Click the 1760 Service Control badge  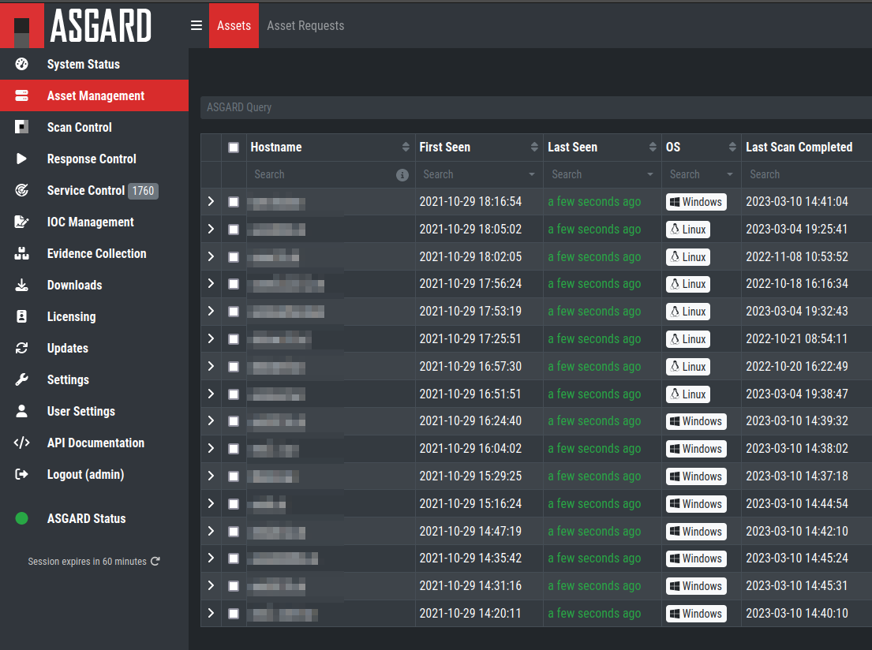(x=143, y=191)
